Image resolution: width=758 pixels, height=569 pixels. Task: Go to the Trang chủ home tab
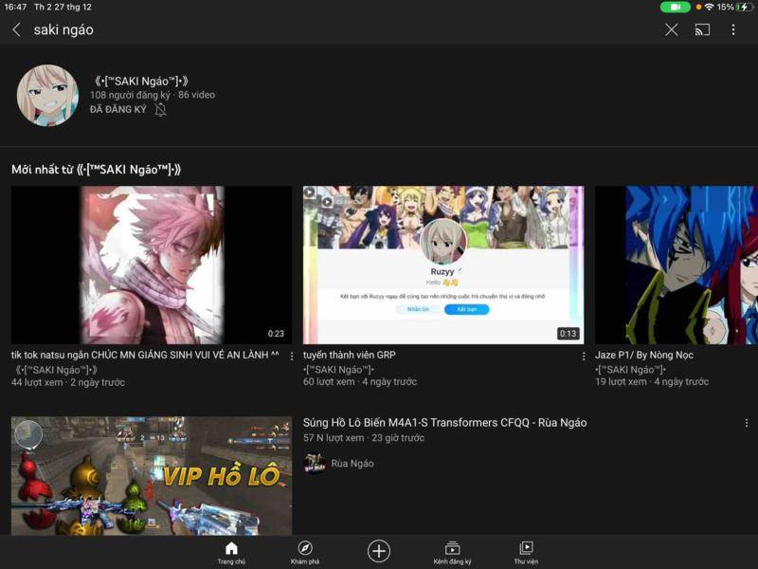point(231,553)
